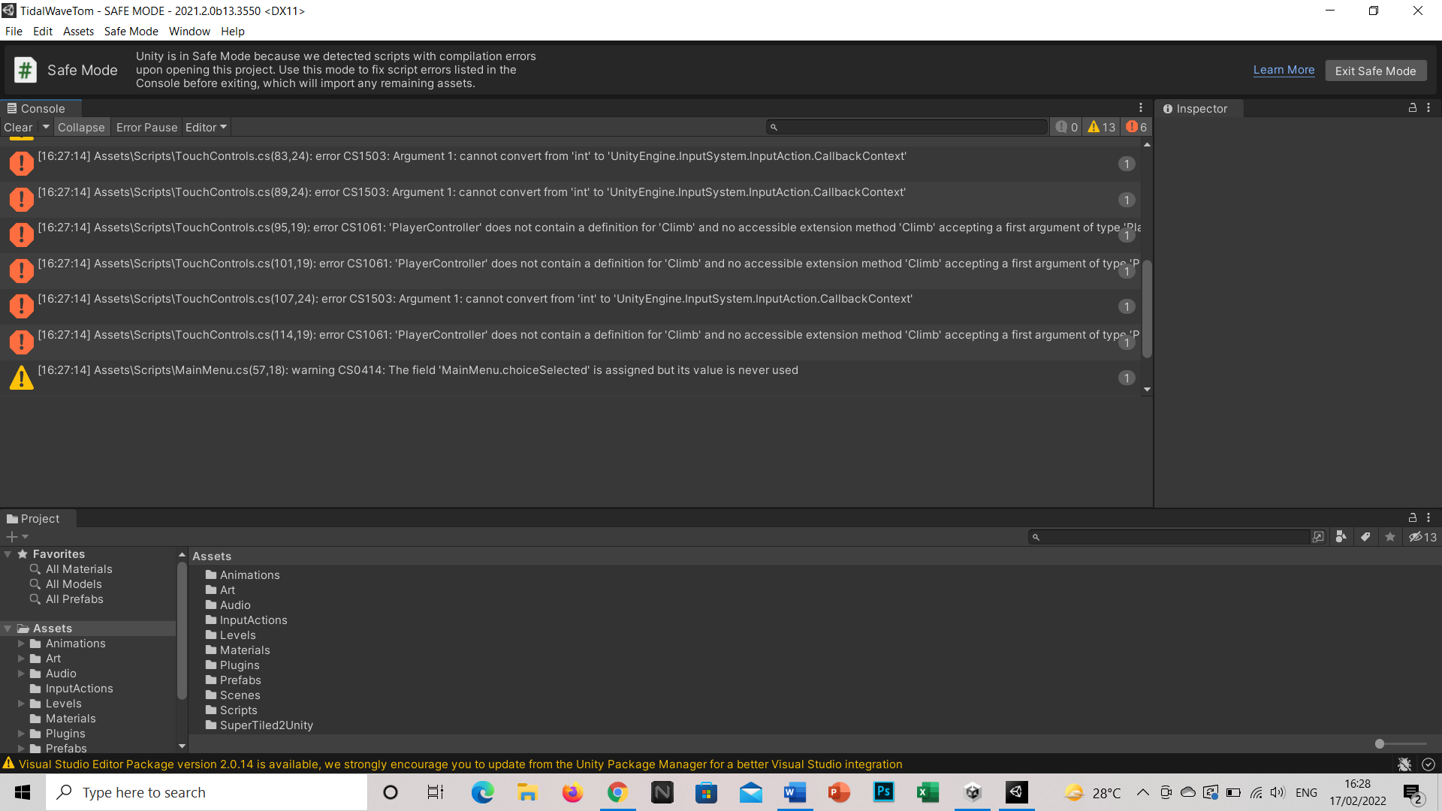Click the Exit Safe Mode button
The image size is (1442, 811).
click(1375, 71)
